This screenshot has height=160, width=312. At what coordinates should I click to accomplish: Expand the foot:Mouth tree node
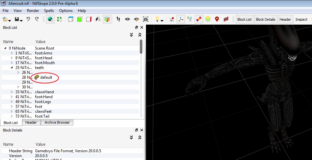click(x=12, y=63)
